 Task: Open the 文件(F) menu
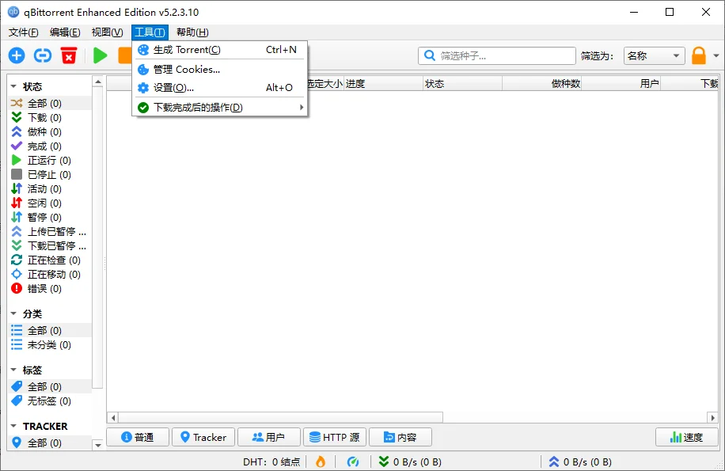[x=23, y=32]
